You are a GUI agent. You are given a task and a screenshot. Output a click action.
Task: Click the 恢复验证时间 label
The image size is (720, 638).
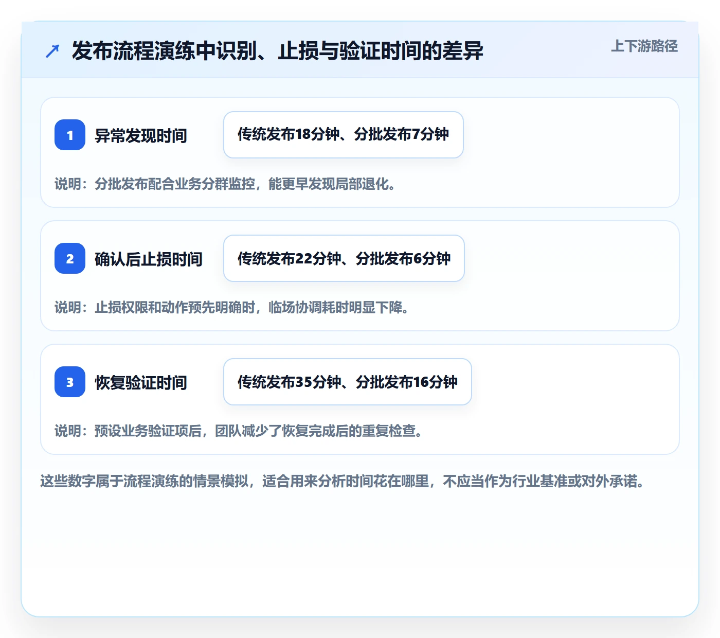pyautogui.click(x=141, y=383)
